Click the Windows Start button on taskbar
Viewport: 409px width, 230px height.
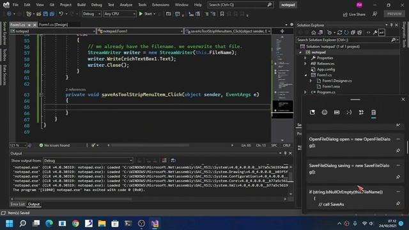tap(10, 224)
